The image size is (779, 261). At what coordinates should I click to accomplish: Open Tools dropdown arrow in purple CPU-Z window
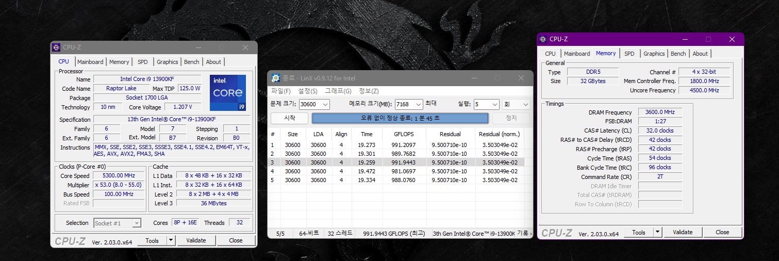657,233
